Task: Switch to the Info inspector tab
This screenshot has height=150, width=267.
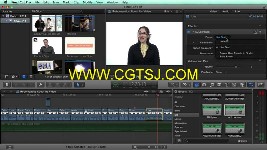Action: [237, 11]
